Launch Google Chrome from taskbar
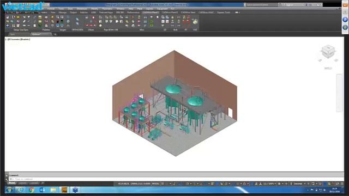Viewport: 349px width, 196px height. click(31, 190)
